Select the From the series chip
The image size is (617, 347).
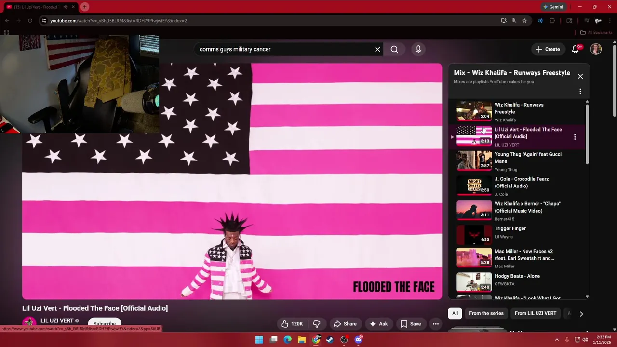[486, 313]
